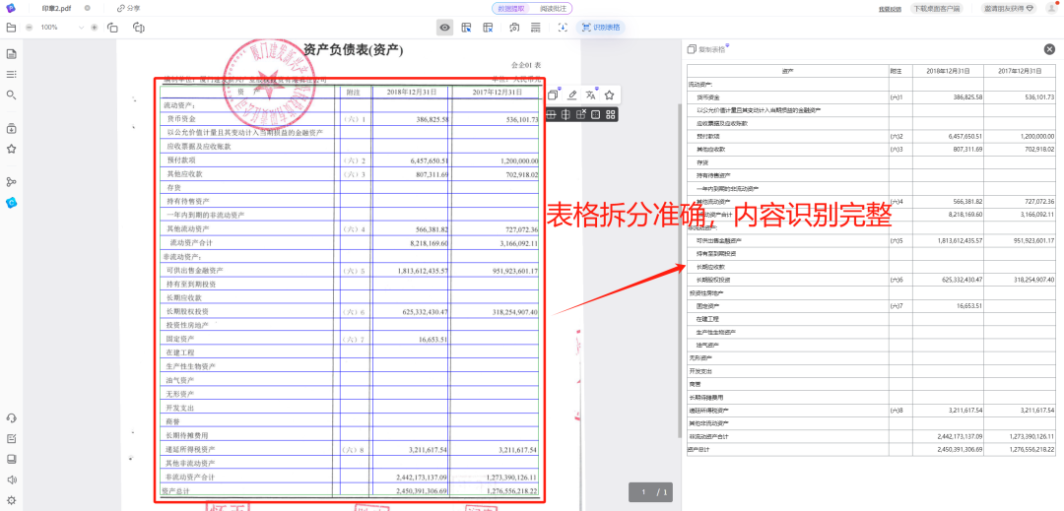Open the user avatar profile
The width and height of the screenshot is (1064, 511).
point(1051,8)
